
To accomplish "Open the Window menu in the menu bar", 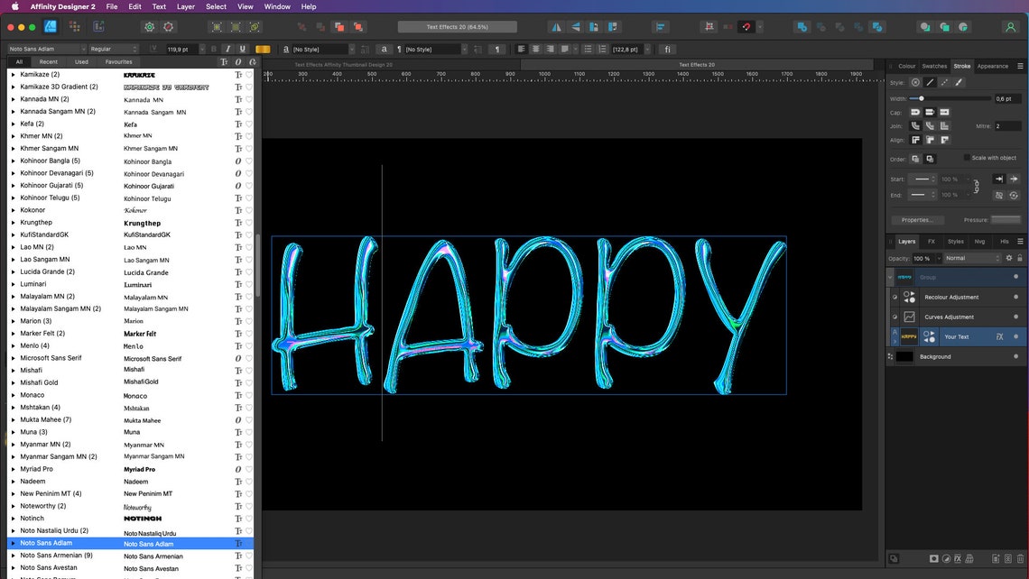I will 277,6.
